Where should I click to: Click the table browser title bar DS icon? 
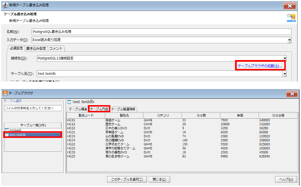[5, 93]
